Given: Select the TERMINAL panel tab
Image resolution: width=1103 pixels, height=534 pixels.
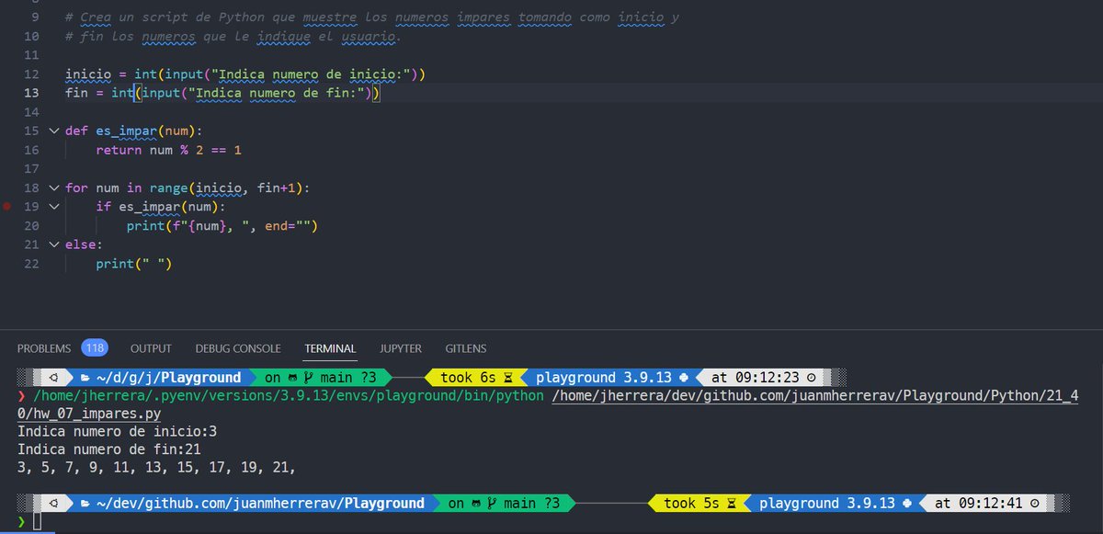Looking at the screenshot, I should (x=330, y=348).
